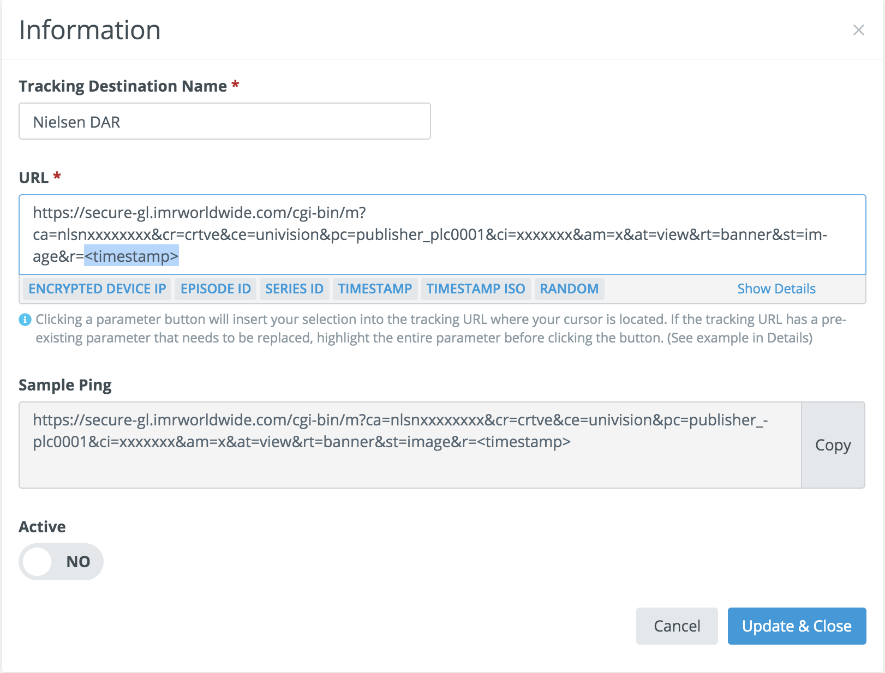This screenshot has width=885, height=673.
Task: Copy the Sample Ping URL
Action: [x=833, y=445]
